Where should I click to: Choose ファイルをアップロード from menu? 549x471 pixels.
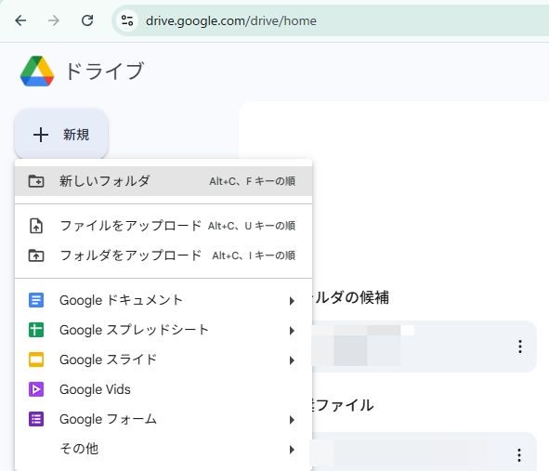pyautogui.click(x=163, y=226)
